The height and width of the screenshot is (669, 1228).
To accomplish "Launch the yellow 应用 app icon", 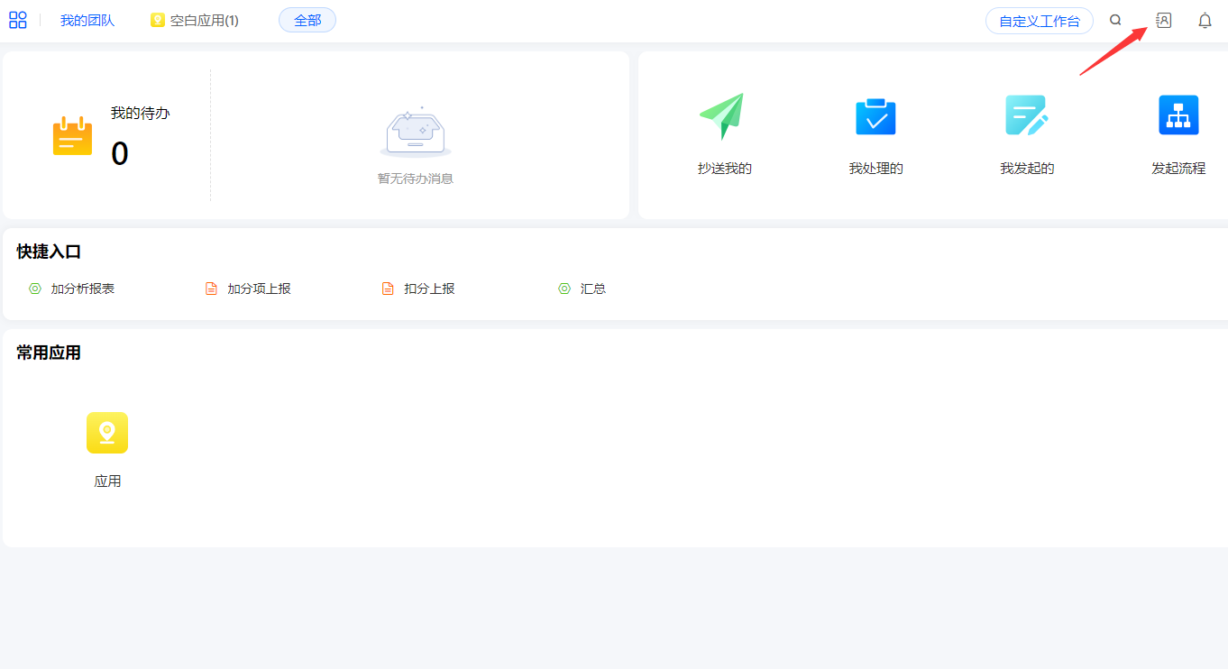I will coord(107,433).
